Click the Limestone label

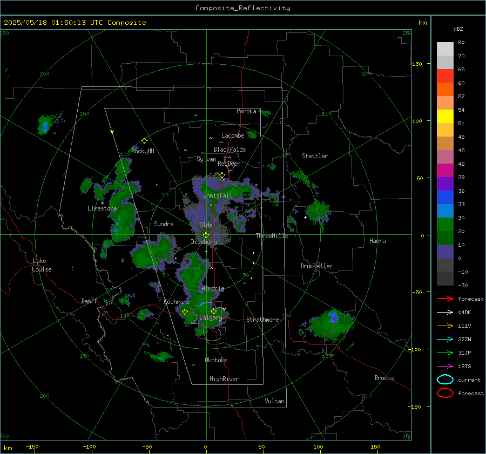[x=102, y=208]
